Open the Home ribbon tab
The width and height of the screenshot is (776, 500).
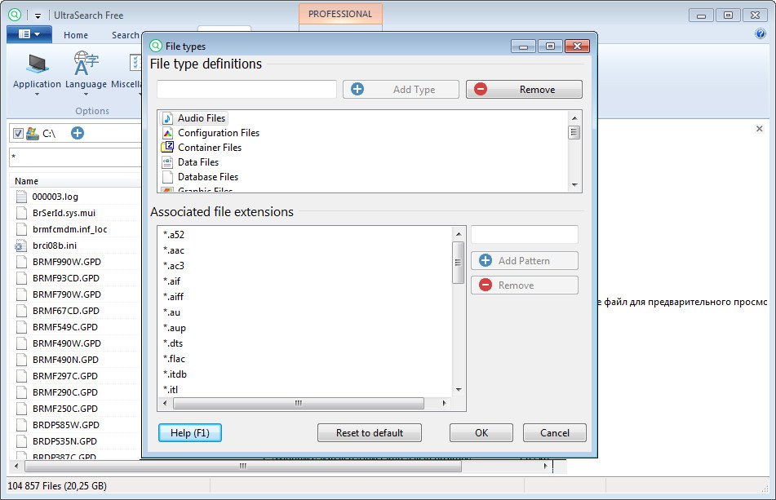point(76,35)
